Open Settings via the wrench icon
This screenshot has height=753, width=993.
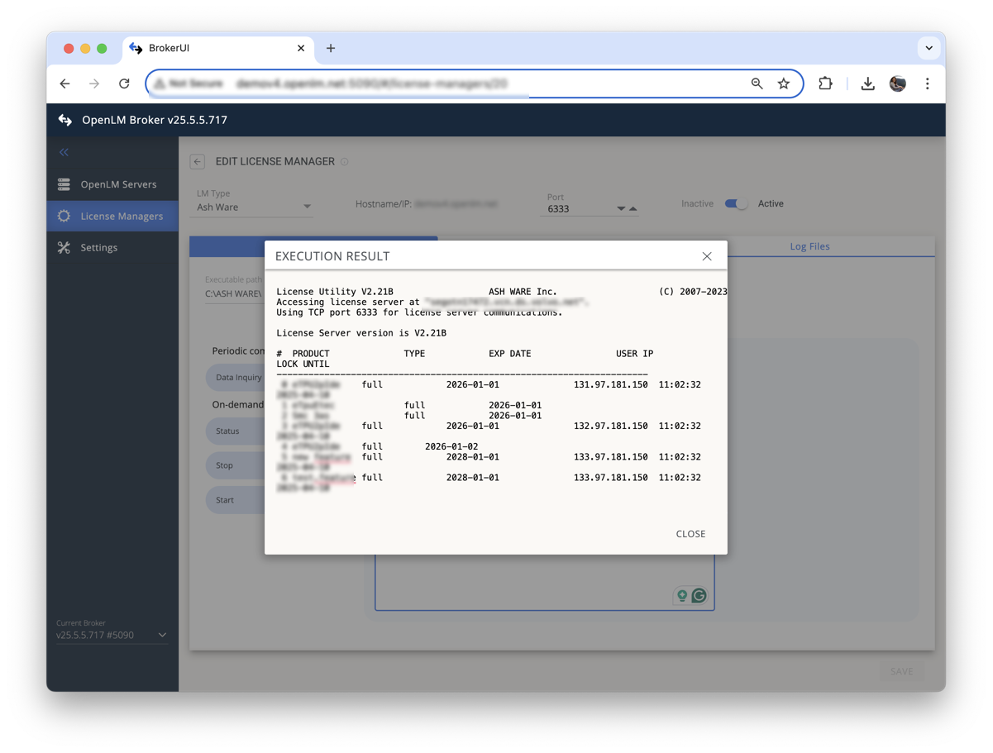click(63, 247)
